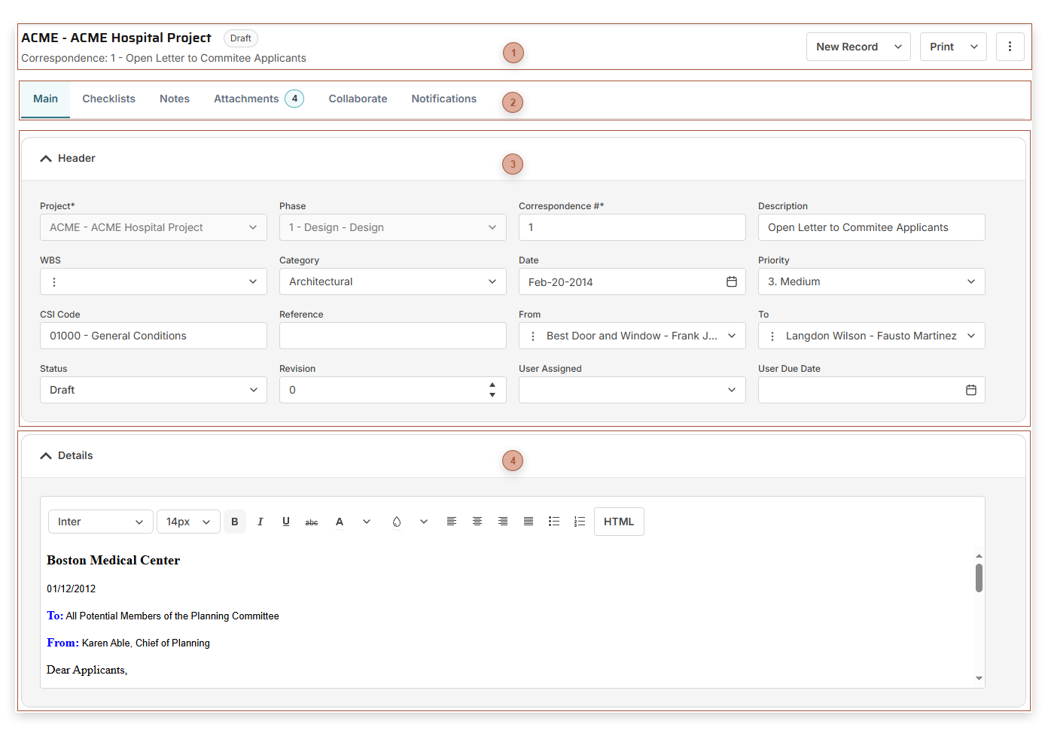Image resolution: width=1048 pixels, height=730 pixels.
Task: Apply strikethrough formatting
Action: (312, 522)
